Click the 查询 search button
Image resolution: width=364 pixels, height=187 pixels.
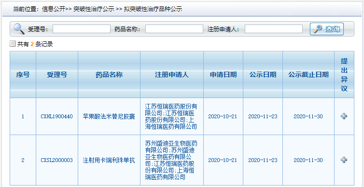[327, 29]
